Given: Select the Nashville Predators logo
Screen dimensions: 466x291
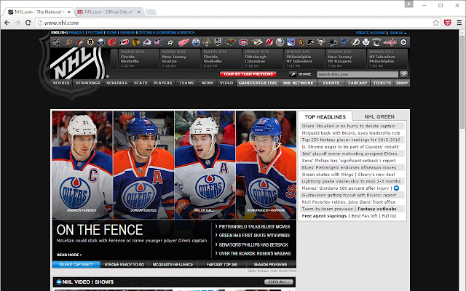Looking at the screenshot, I should [x=257, y=42].
